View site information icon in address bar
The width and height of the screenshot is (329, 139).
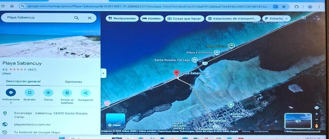click(x=23, y=6)
